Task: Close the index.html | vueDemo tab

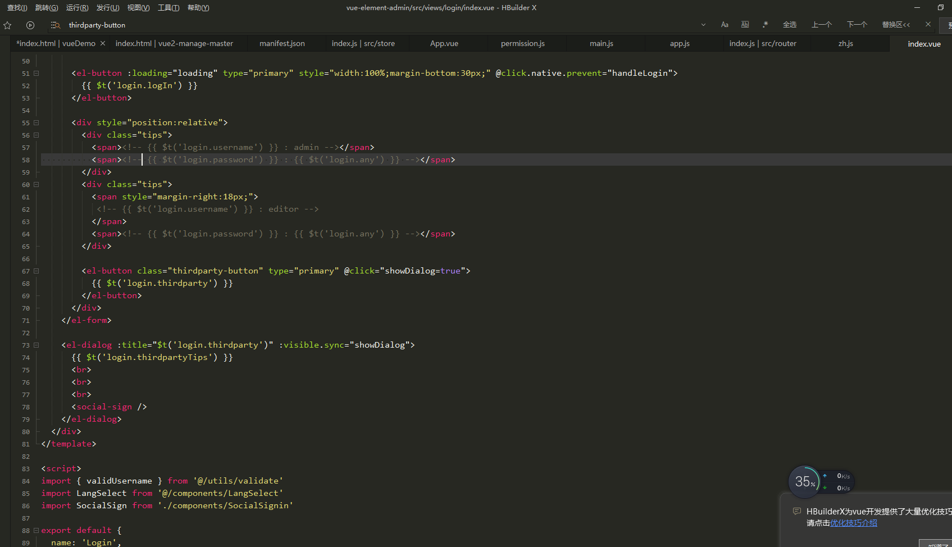Action: [103, 43]
